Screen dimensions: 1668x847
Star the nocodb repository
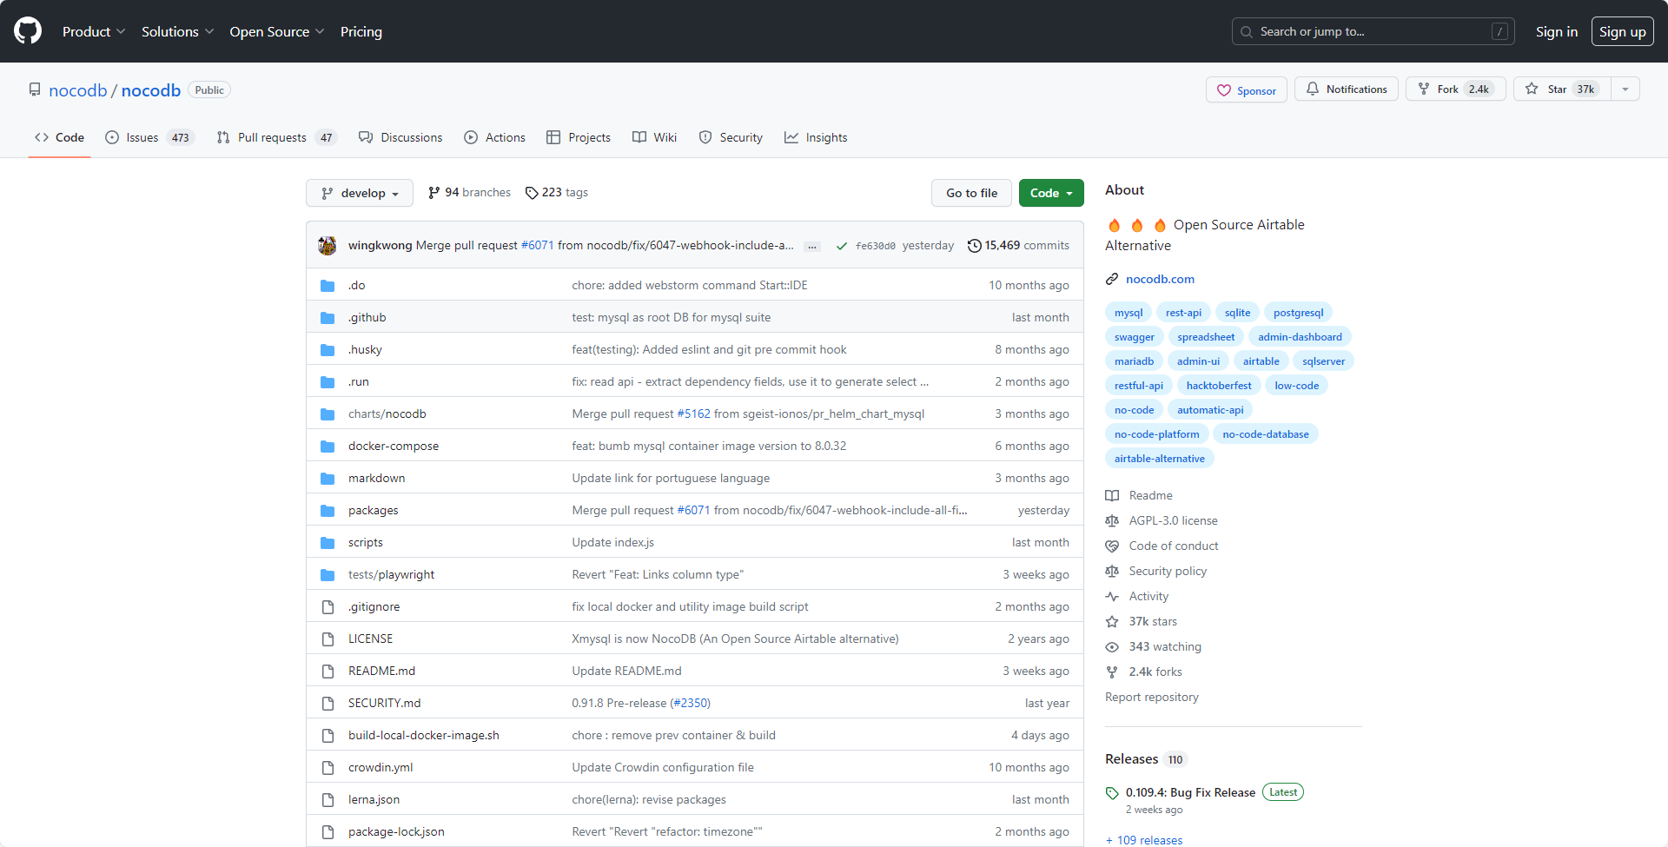coord(1562,89)
